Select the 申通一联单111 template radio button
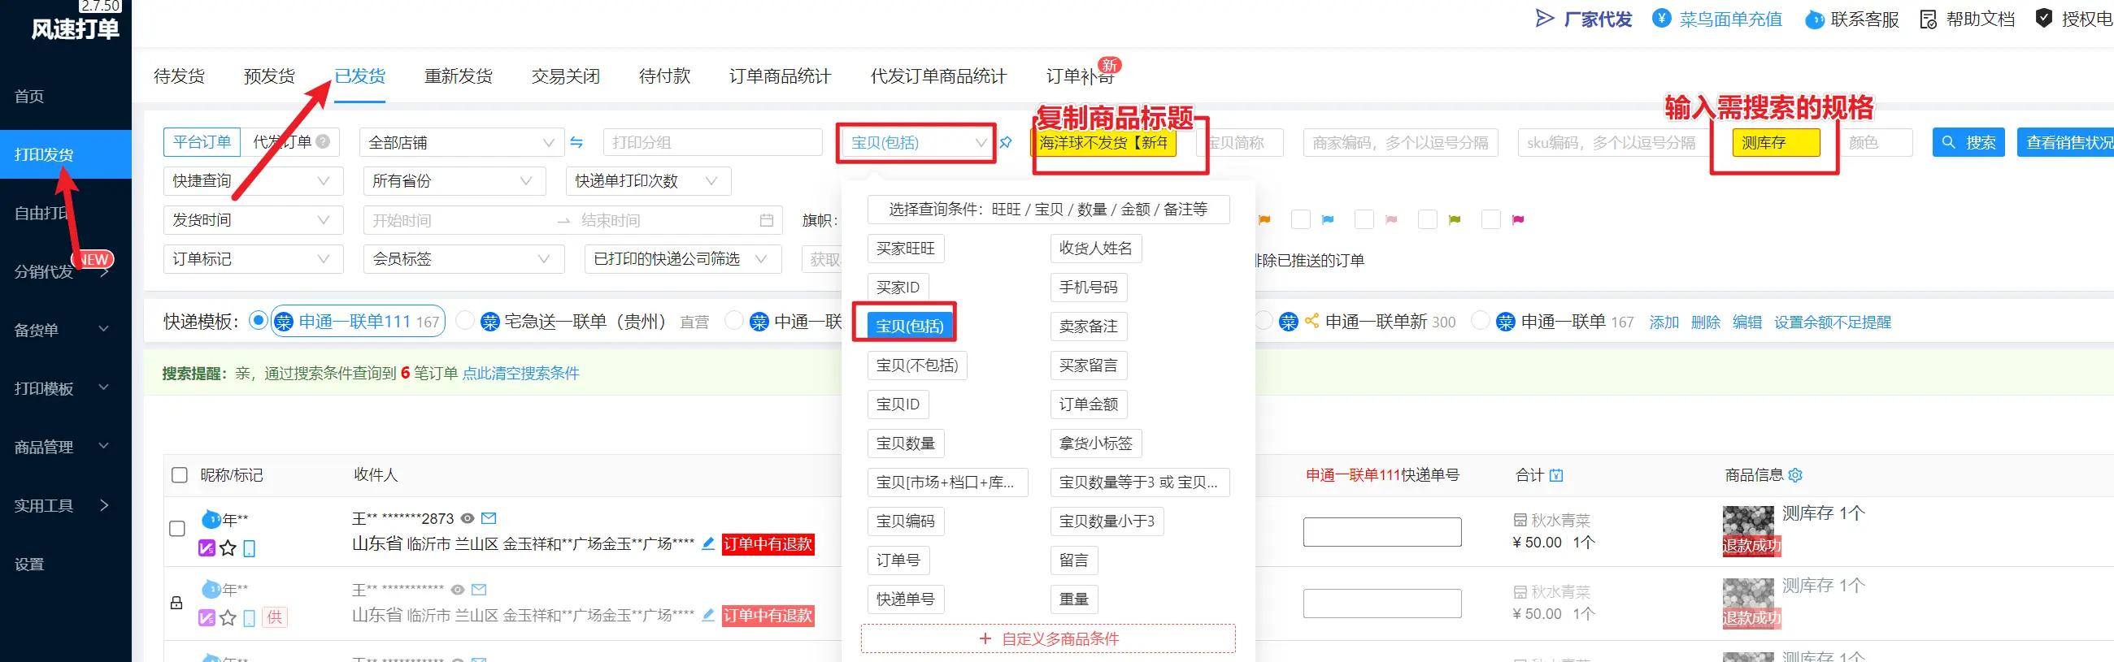Viewport: 2114px width, 662px height. 258,320
